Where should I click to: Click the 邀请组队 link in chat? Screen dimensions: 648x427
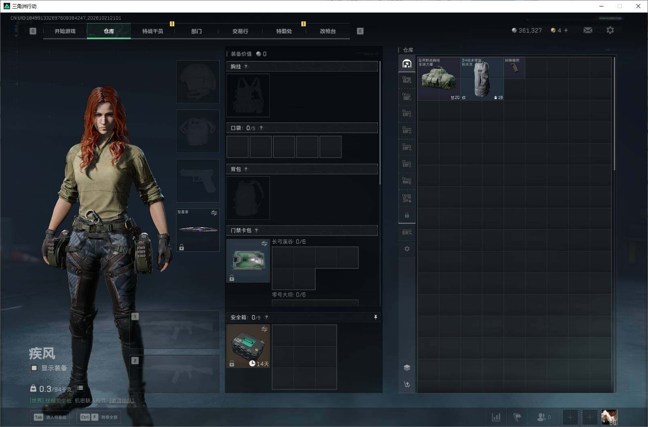click(122, 401)
